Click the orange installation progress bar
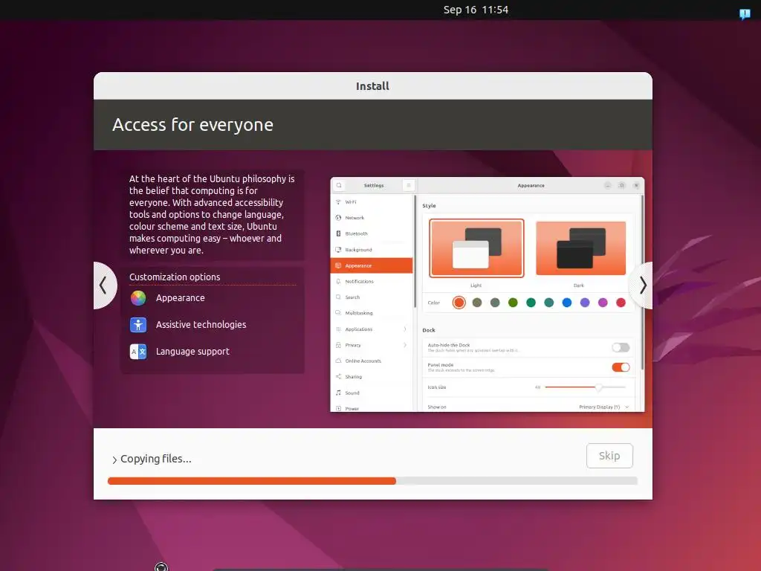The image size is (761, 571). click(x=251, y=481)
